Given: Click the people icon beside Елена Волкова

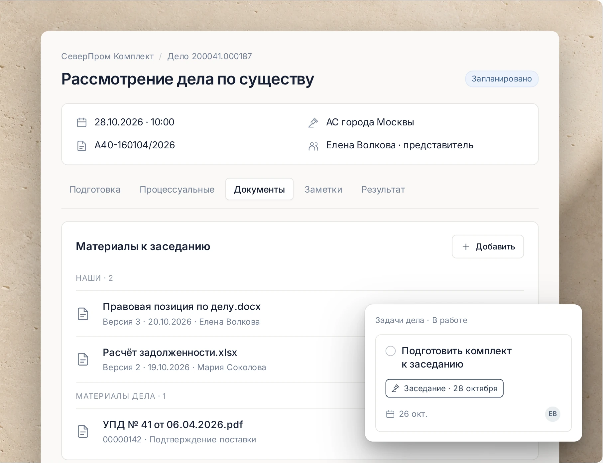Looking at the screenshot, I should coord(313,146).
